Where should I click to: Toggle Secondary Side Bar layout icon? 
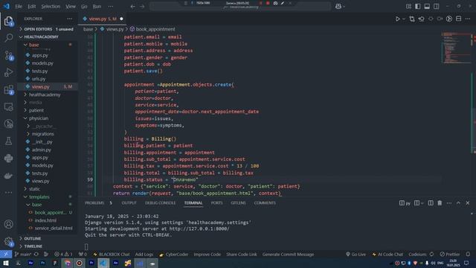(437, 7)
